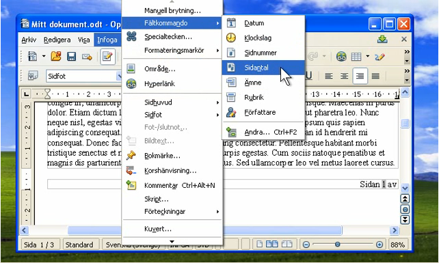The image size is (439, 263).
Task: Click the Open folder toolbar icon
Action: (56, 56)
